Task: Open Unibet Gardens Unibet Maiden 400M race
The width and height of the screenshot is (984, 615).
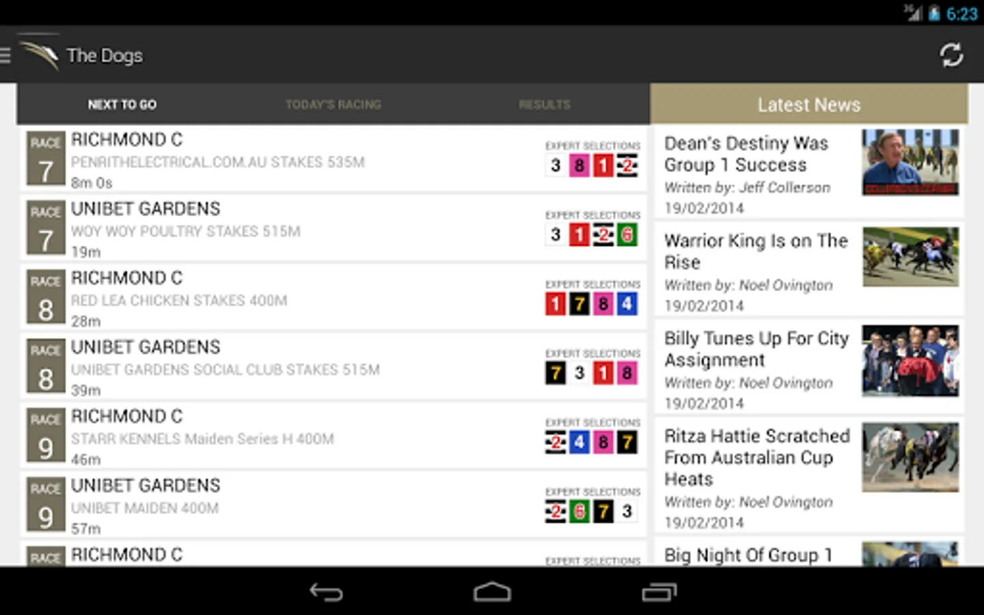Action: pyautogui.click(x=333, y=505)
